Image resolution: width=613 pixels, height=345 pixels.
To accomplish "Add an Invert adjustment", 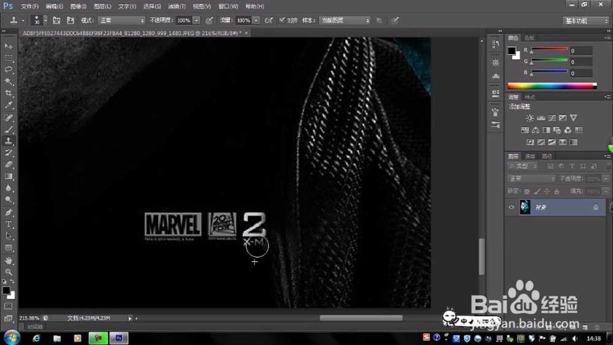I will [530, 142].
